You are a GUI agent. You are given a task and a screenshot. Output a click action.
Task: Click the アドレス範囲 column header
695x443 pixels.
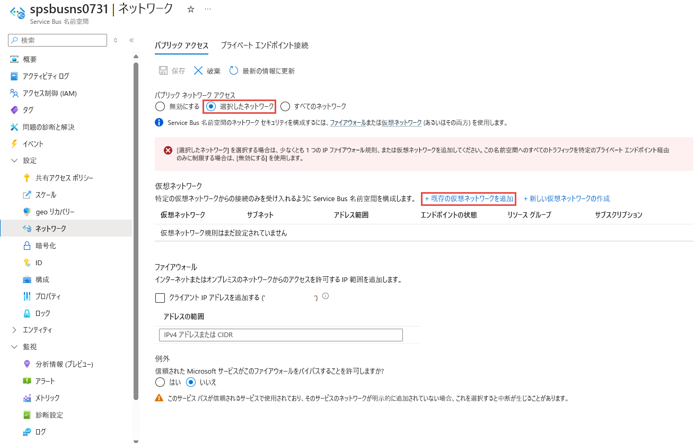[x=351, y=215]
